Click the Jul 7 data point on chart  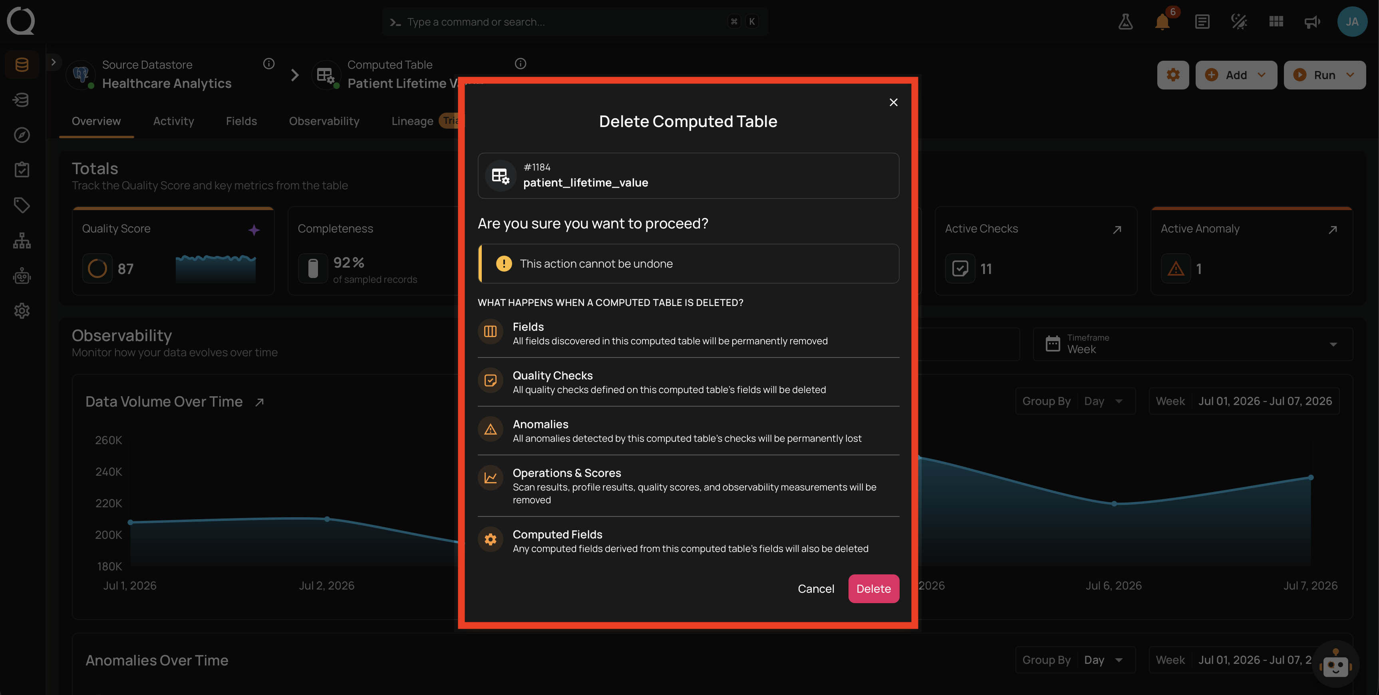pos(1311,478)
